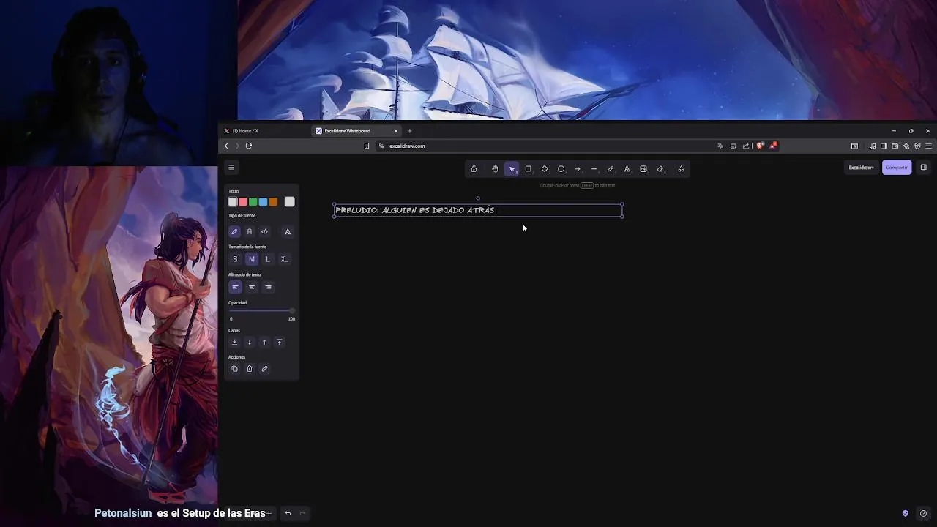Send element to back layer
This screenshot has height=527, width=937.
tap(234, 342)
